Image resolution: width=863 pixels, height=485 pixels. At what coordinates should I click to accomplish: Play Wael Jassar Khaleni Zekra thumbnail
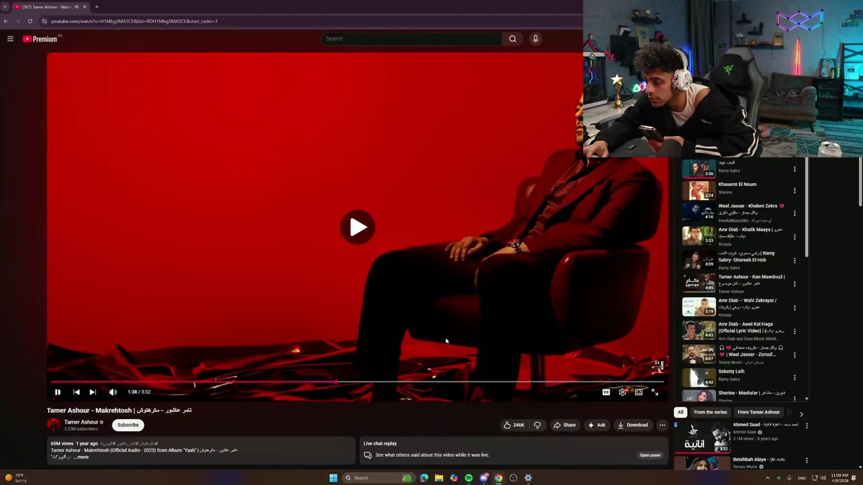[x=699, y=212]
